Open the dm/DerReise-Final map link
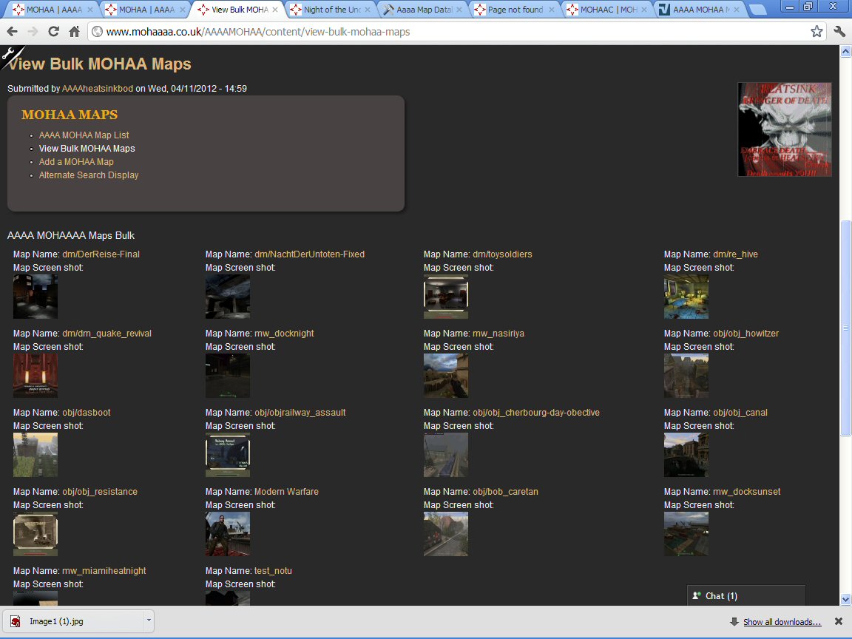This screenshot has width=852, height=639. tap(101, 254)
